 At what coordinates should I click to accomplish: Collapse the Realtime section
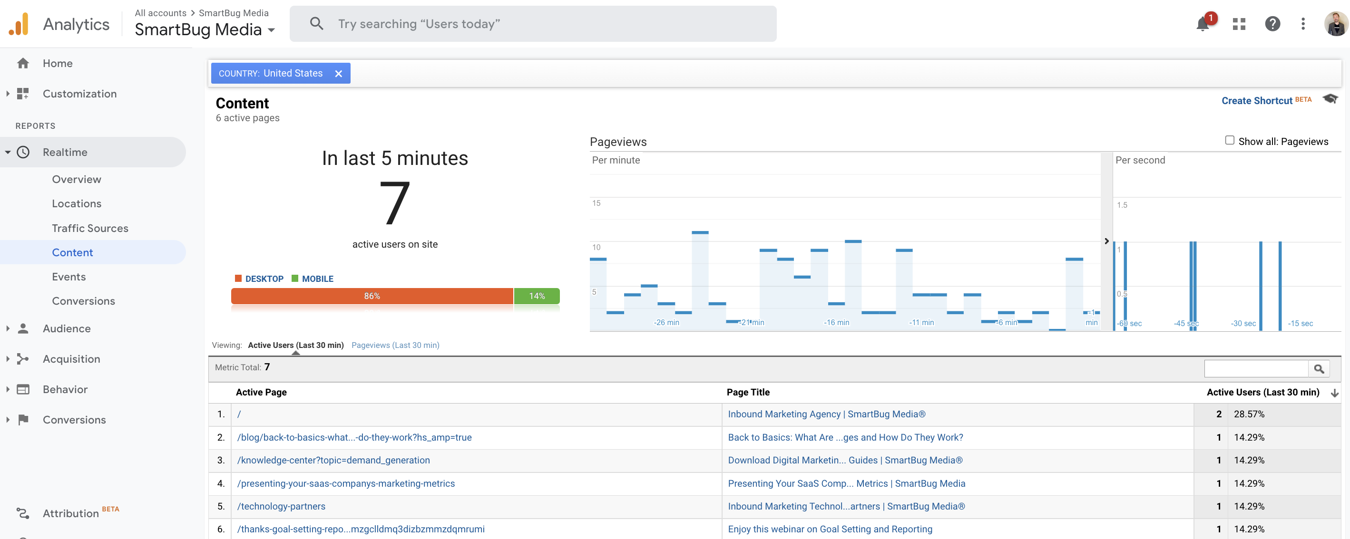8,153
